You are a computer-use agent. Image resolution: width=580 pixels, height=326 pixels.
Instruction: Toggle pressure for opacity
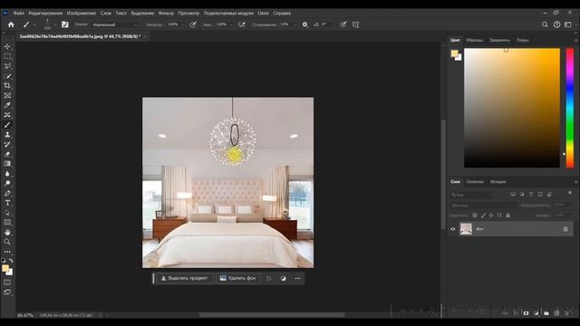click(x=193, y=24)
